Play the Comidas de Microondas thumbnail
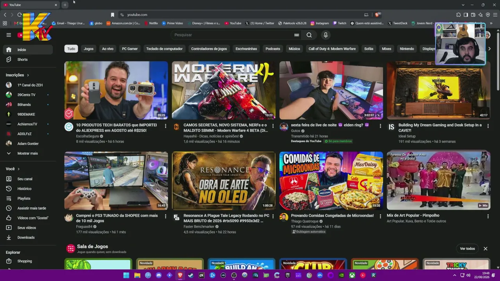The width and height of the screenshot is (500, 281). 331,181
